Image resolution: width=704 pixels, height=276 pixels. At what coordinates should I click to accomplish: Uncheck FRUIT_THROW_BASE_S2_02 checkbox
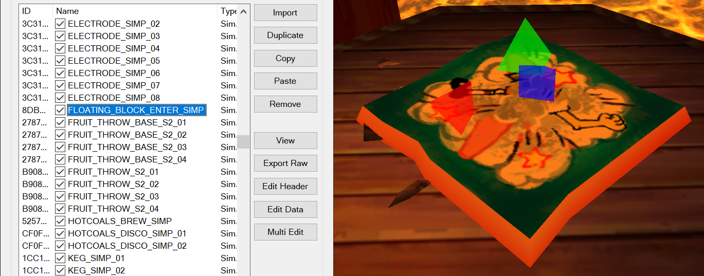[60, 135]
